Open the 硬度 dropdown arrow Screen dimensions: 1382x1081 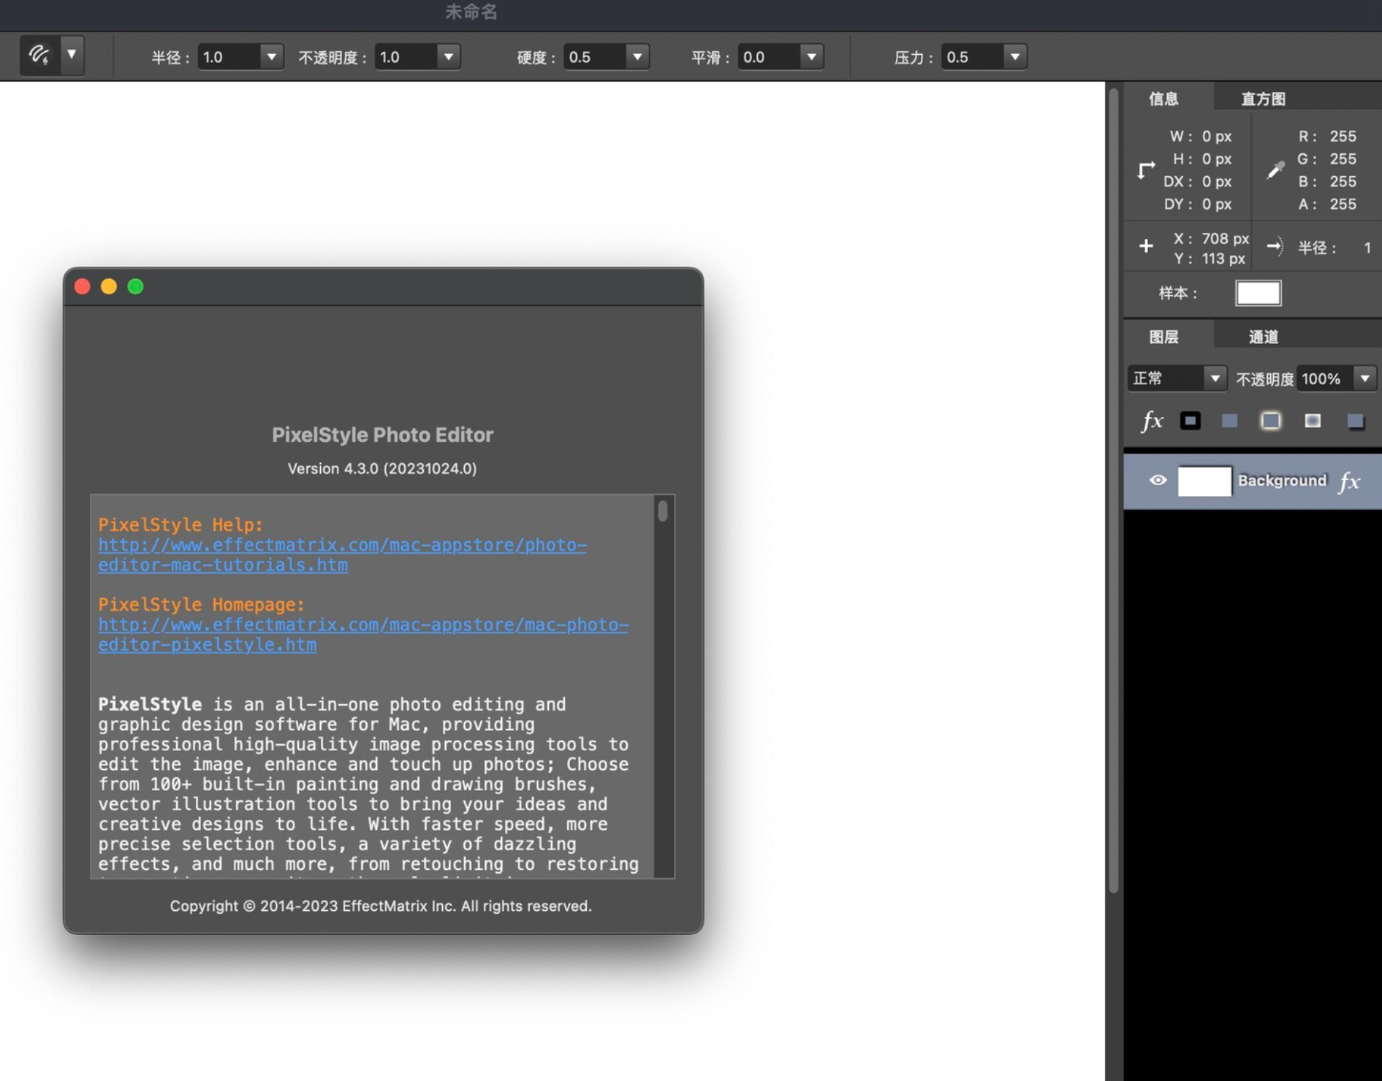[x=637, y=57]
